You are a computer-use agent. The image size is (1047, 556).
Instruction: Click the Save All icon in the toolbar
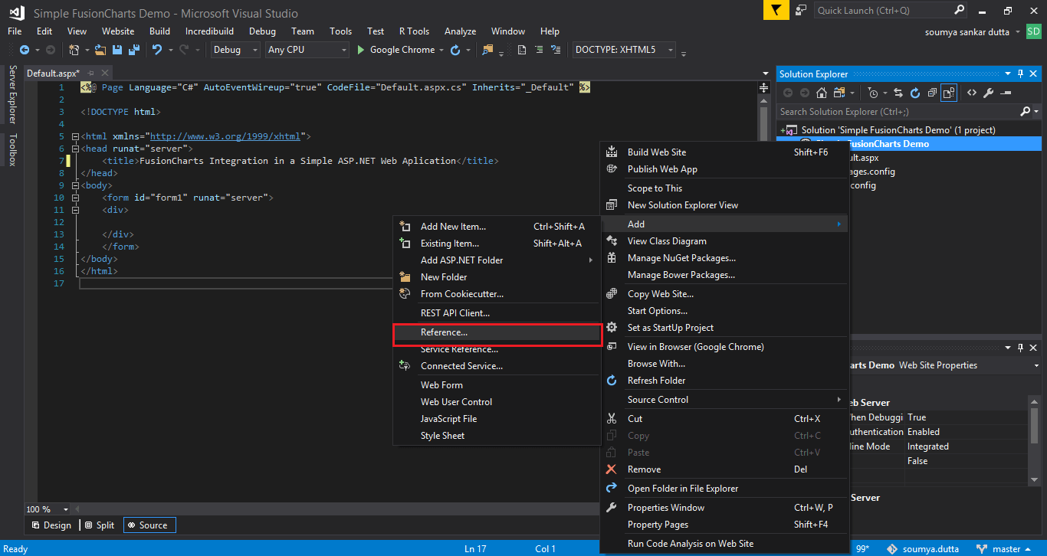133,50
